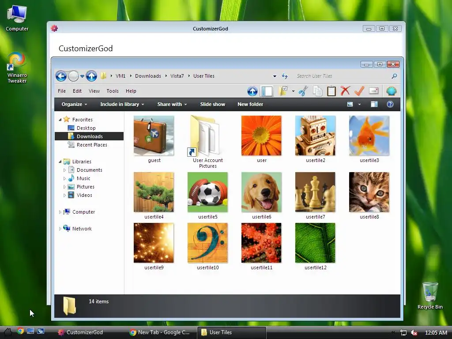Delete with the red X icon
Image resolution: width=452 pixels, height=339 pixels.
345,91
